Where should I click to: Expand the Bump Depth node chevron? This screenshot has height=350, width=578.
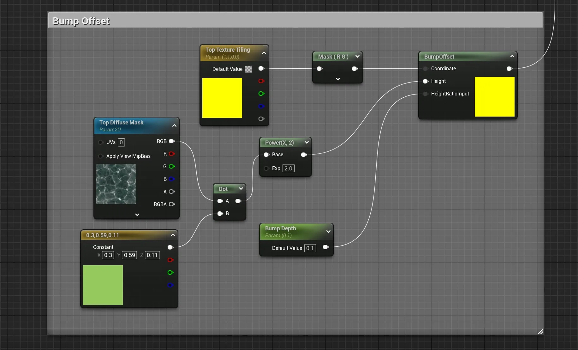tap(328, 232)
